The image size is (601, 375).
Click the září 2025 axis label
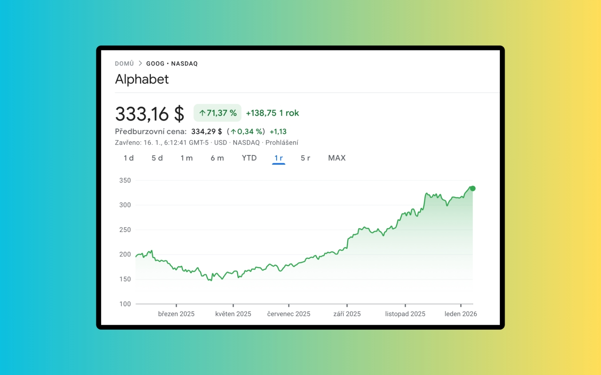pyautogui.click(x=347, y=314)
